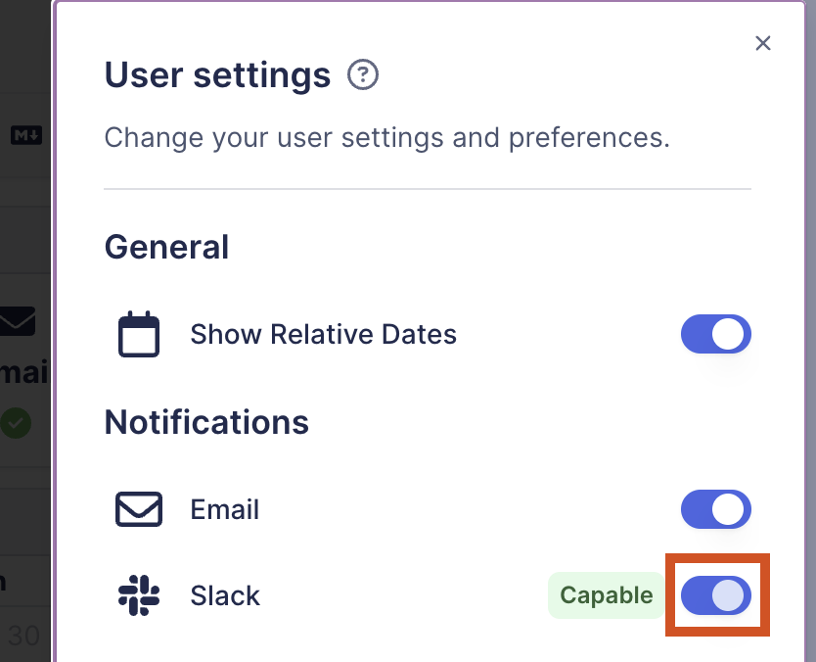The image size is (816, 662).
Task: Toggle Slack notifications switch
Action: click(x=715, y=595)
